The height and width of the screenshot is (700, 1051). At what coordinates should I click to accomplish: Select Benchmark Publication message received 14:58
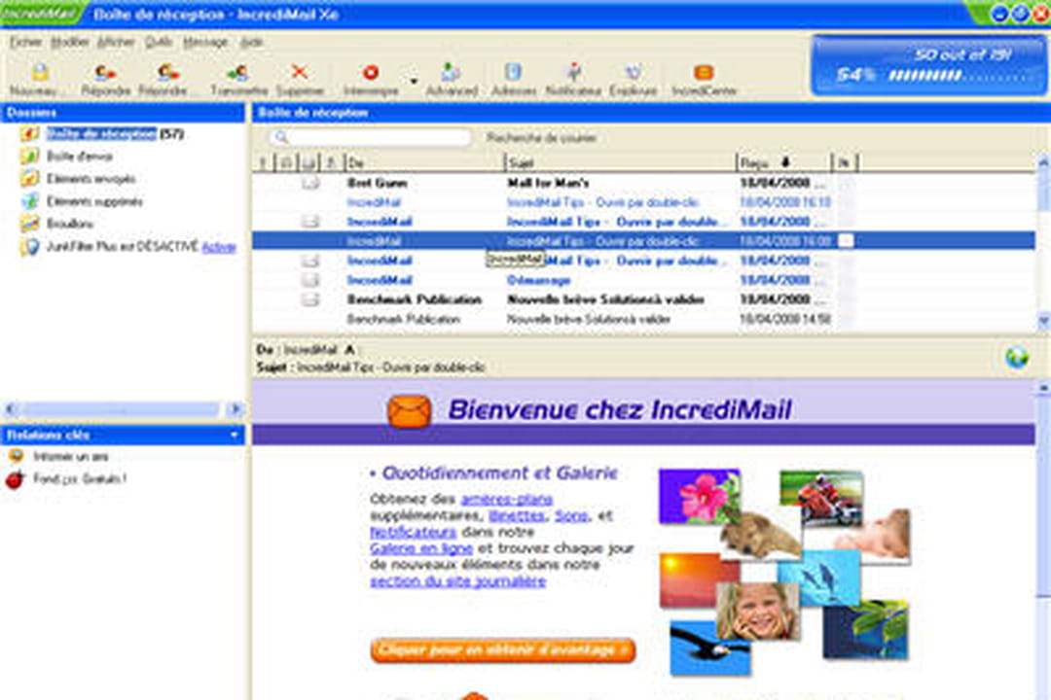643,319
